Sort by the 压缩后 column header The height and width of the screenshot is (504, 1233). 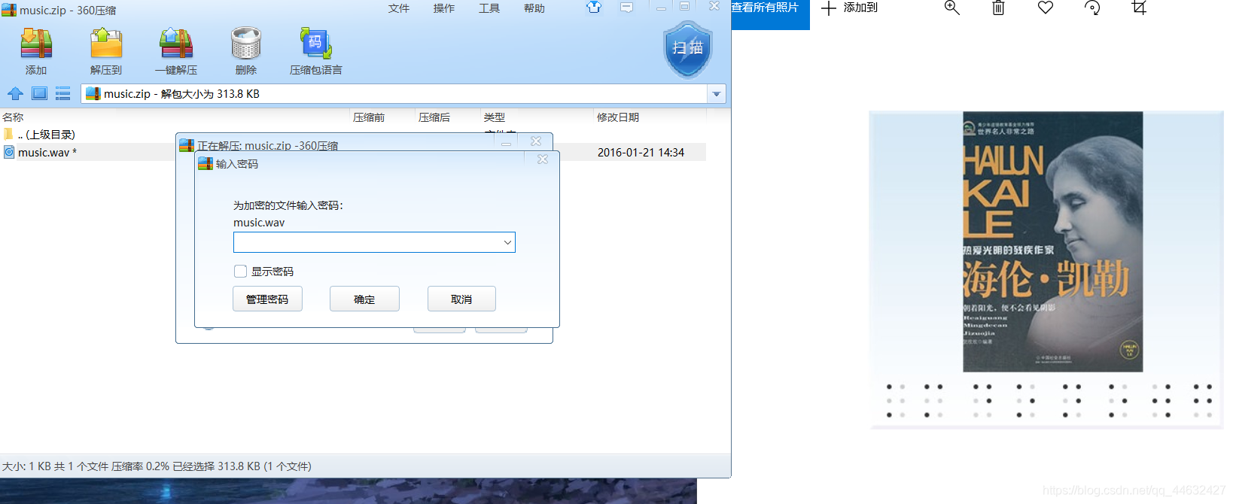tap(434, 117)
